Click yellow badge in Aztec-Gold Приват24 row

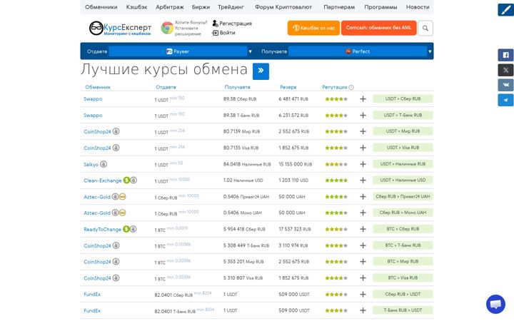(x=122, y=197)
